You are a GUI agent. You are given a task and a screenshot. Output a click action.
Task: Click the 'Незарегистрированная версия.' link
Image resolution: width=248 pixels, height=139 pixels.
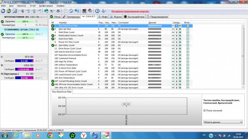pos(130,11)
